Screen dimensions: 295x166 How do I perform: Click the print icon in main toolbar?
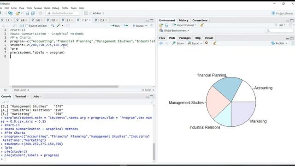tap(40, 13)
